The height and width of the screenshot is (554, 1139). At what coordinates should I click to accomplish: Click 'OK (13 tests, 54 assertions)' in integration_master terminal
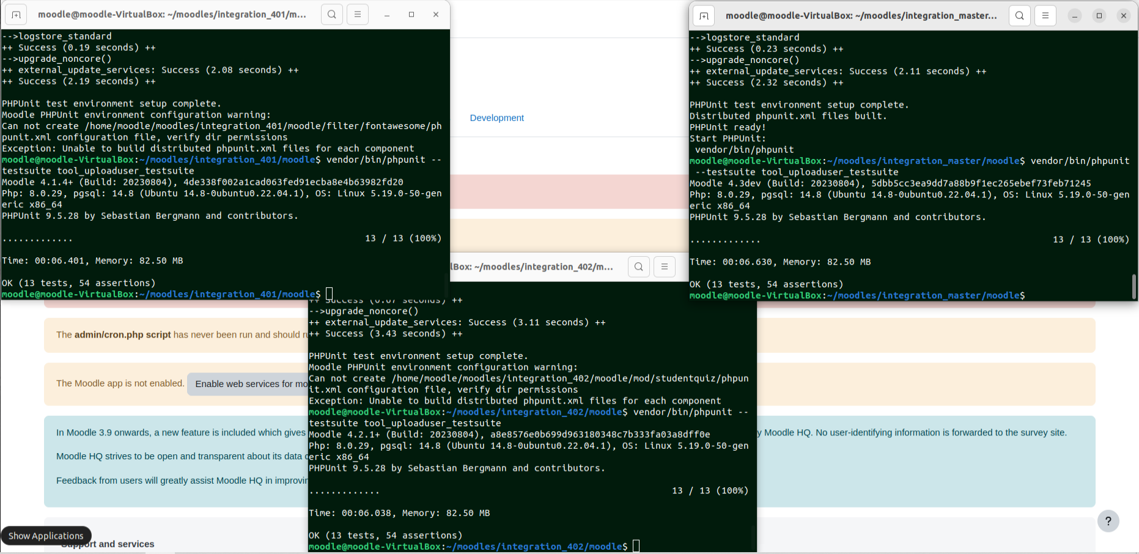point(767,284)
